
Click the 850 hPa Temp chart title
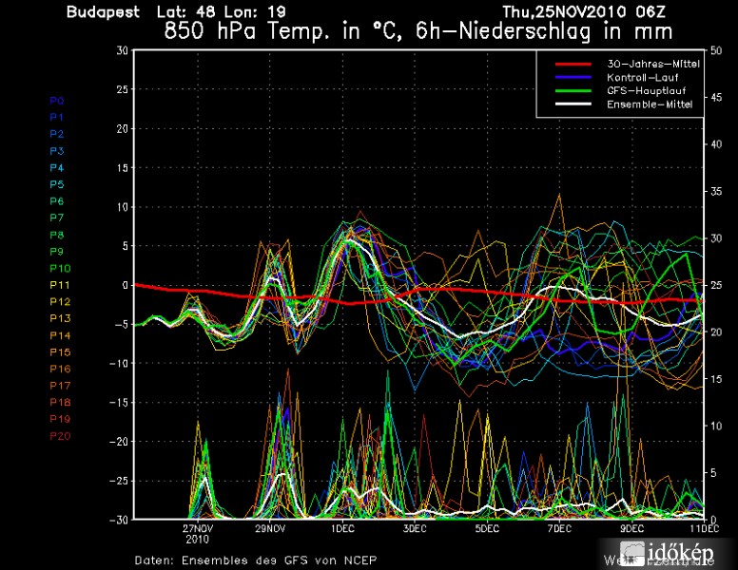[x=418, y=31]
